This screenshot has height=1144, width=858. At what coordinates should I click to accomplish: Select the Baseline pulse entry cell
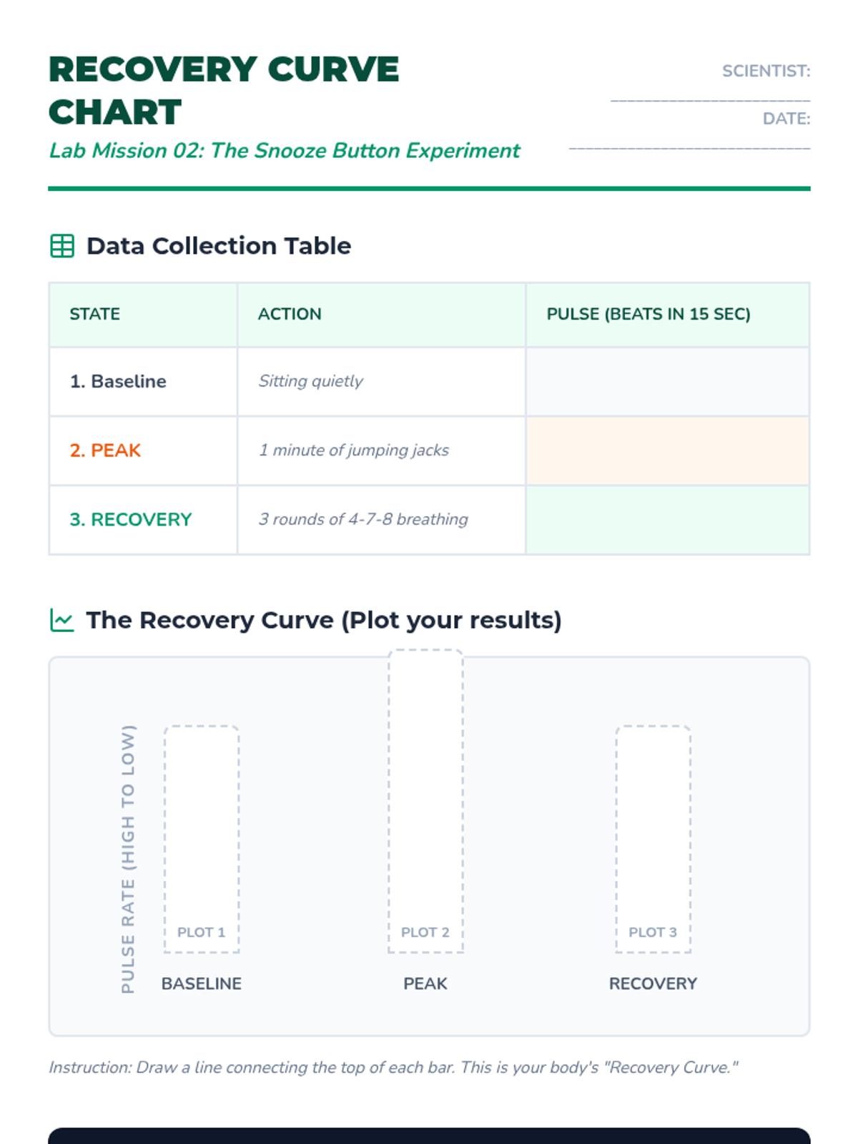point(667,382)
